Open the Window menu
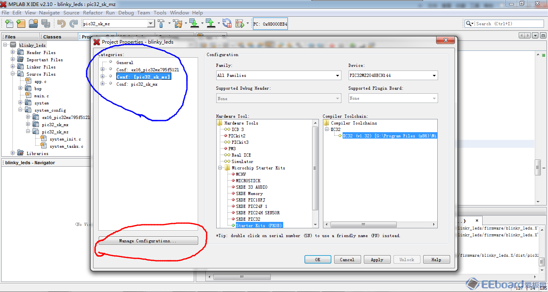Image resolution: width=548 pixels, height=292 pixels. [179, 12]
